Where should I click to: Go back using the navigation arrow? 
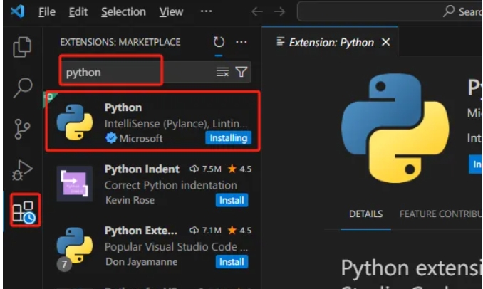point(257,12)
